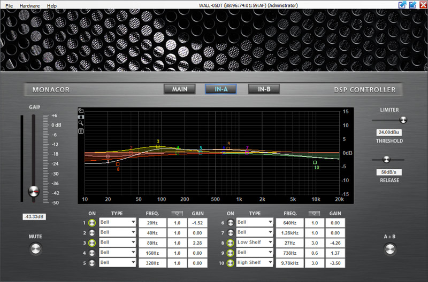Click the topmost icon left of graph

coord(81,111)
